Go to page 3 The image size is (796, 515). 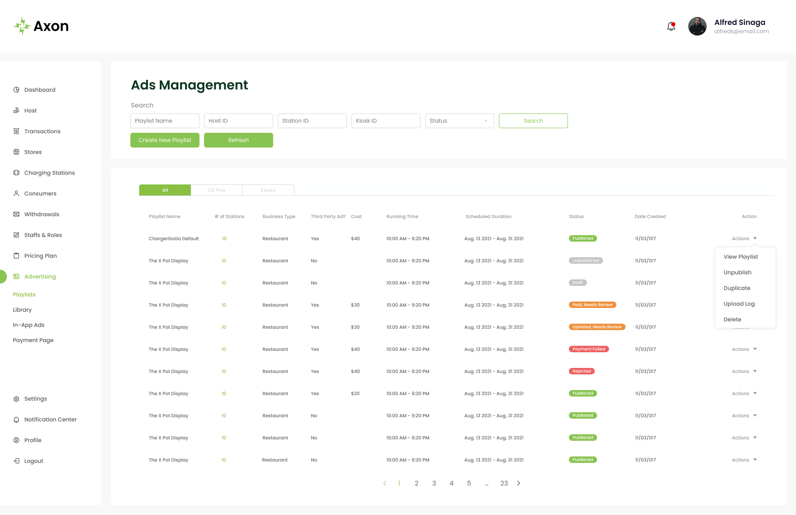point(434,483)
